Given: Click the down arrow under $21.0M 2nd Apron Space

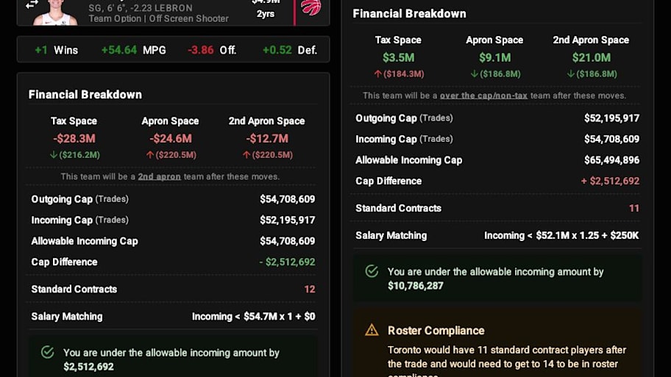Looking at the screenshot, I should pyautogui.click(x=570, y=74).
